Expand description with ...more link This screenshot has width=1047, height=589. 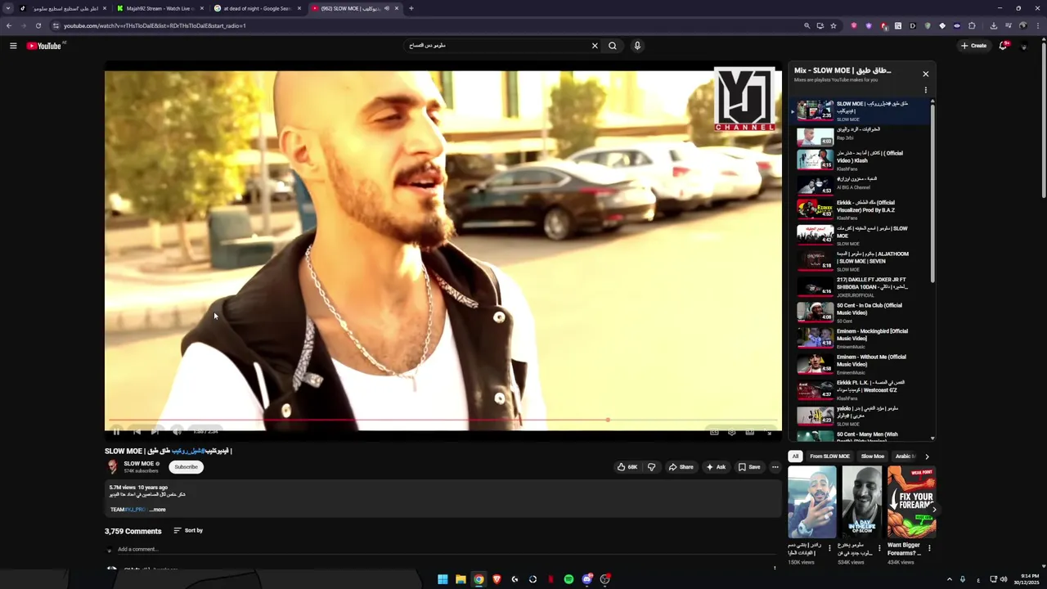158,510
